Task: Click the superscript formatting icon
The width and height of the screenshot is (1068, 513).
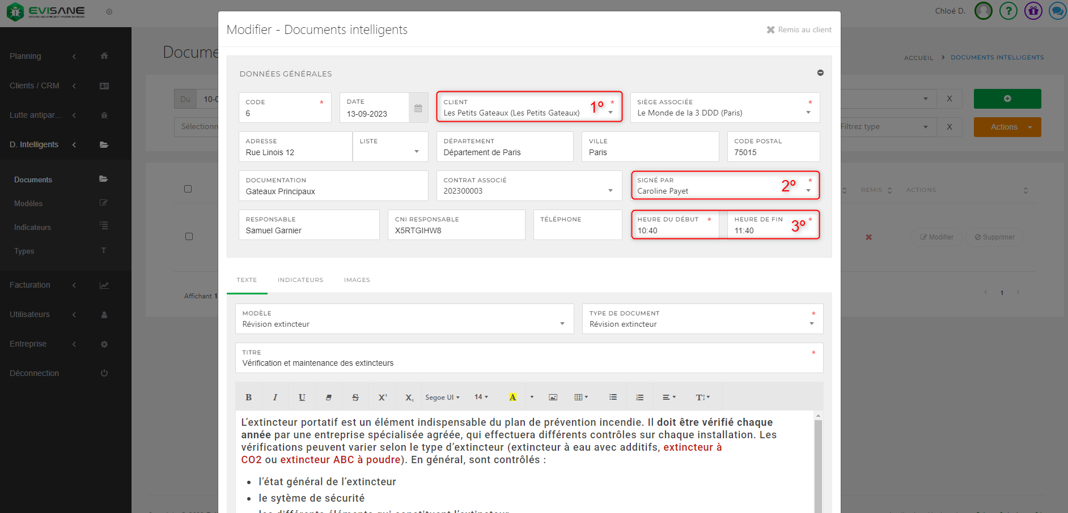Action: (x=382, y=397)
